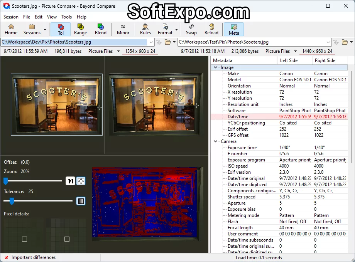Click the Right Side column header

pyautogui.click(x=325, y=60)
